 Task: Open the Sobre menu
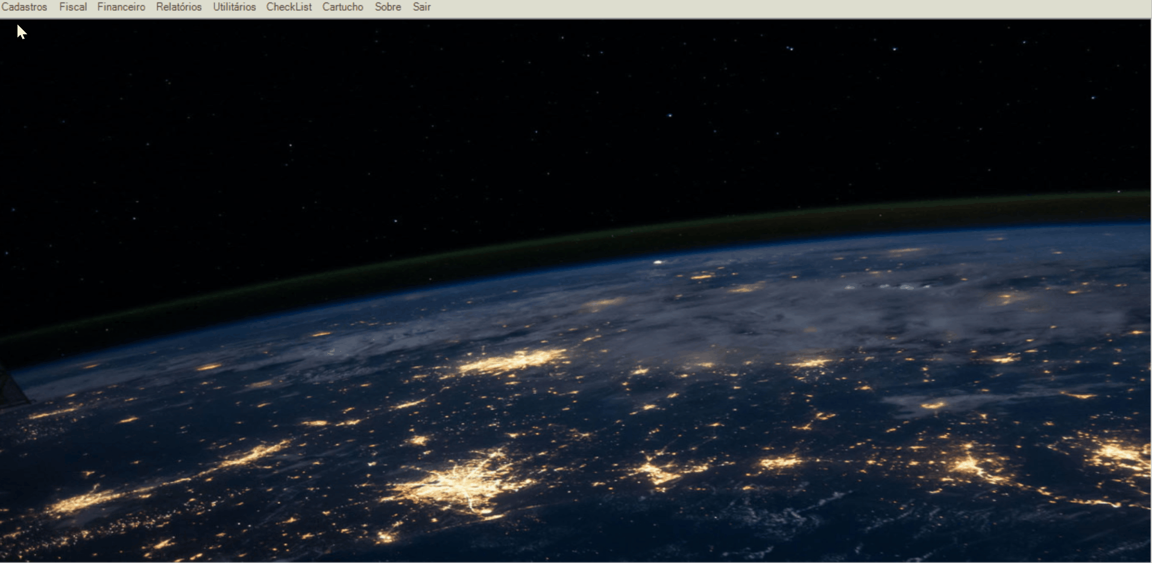tap(388, 7)
